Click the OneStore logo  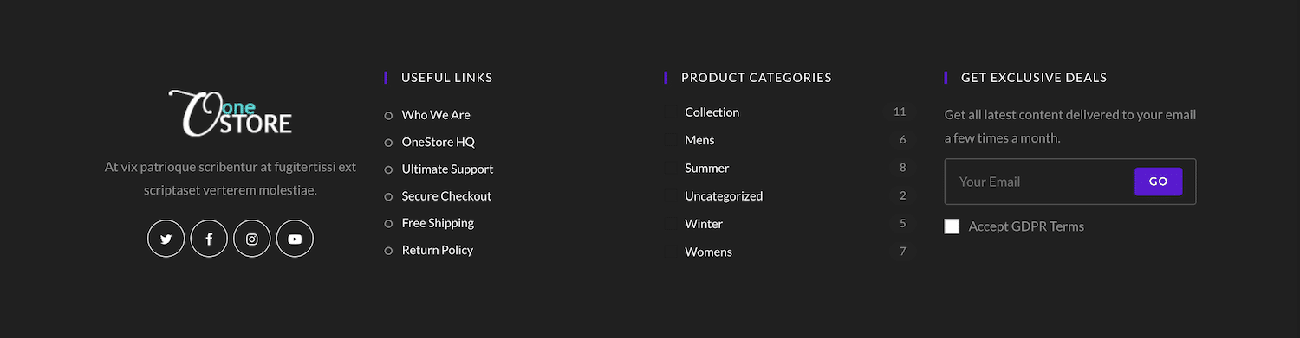coord(231,113)
